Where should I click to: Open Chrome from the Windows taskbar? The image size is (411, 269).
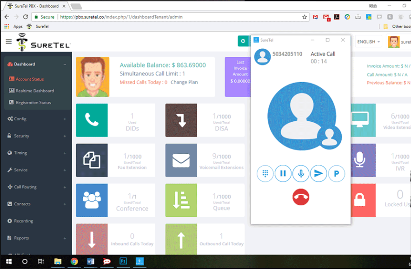tap(74, 262)
